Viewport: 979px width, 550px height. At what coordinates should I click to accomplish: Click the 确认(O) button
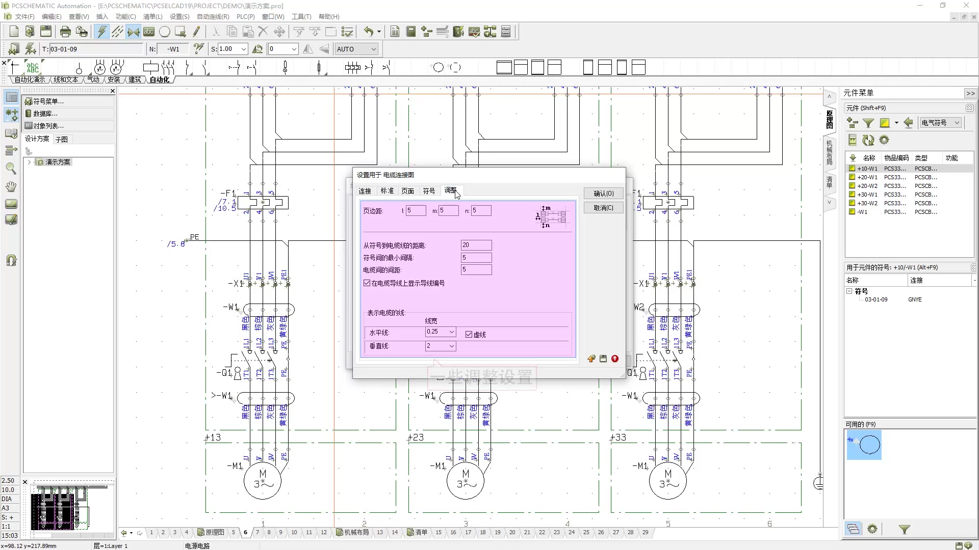[x=603, y=193]
